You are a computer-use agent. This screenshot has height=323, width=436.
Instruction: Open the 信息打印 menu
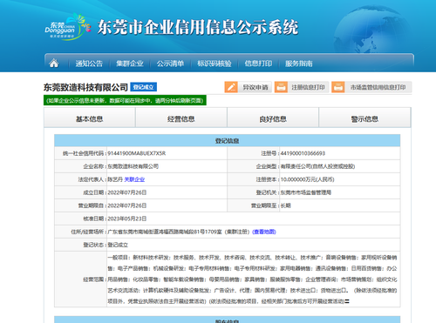click(x=258, y=64)
